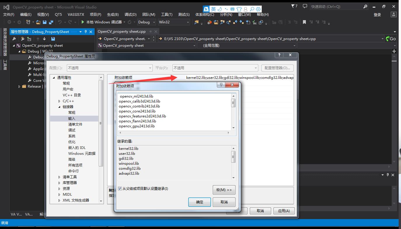Open the 调试(D) menu

[x=130, y=14]
